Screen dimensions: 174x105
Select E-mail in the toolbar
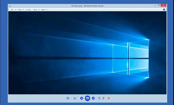[28, 9]
